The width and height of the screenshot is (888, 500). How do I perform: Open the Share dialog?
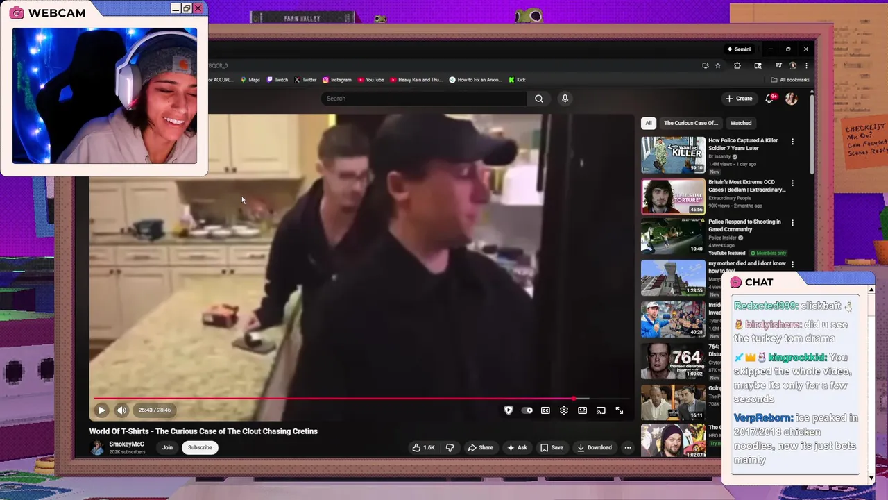point(480,447)
